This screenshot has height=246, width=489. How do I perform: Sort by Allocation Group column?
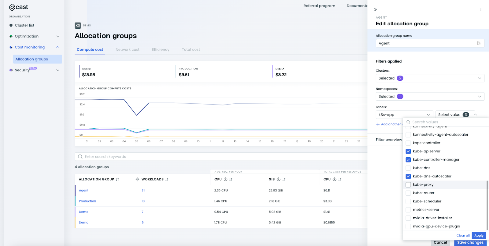click(x=117, y=179)
